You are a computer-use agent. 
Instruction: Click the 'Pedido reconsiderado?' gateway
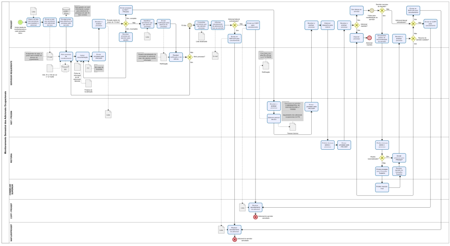click(x=382, y=157)
